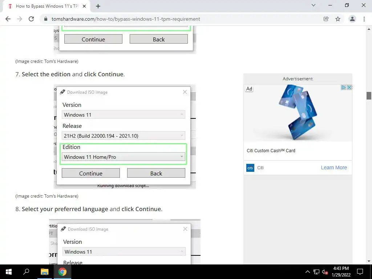Click the muted volume tray icon
The width and height of the screenshot is (372, 279).
(x=325, y=272)
